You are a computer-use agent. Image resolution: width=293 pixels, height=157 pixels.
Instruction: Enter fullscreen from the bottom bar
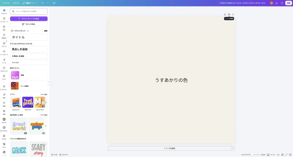coord(286,155)
